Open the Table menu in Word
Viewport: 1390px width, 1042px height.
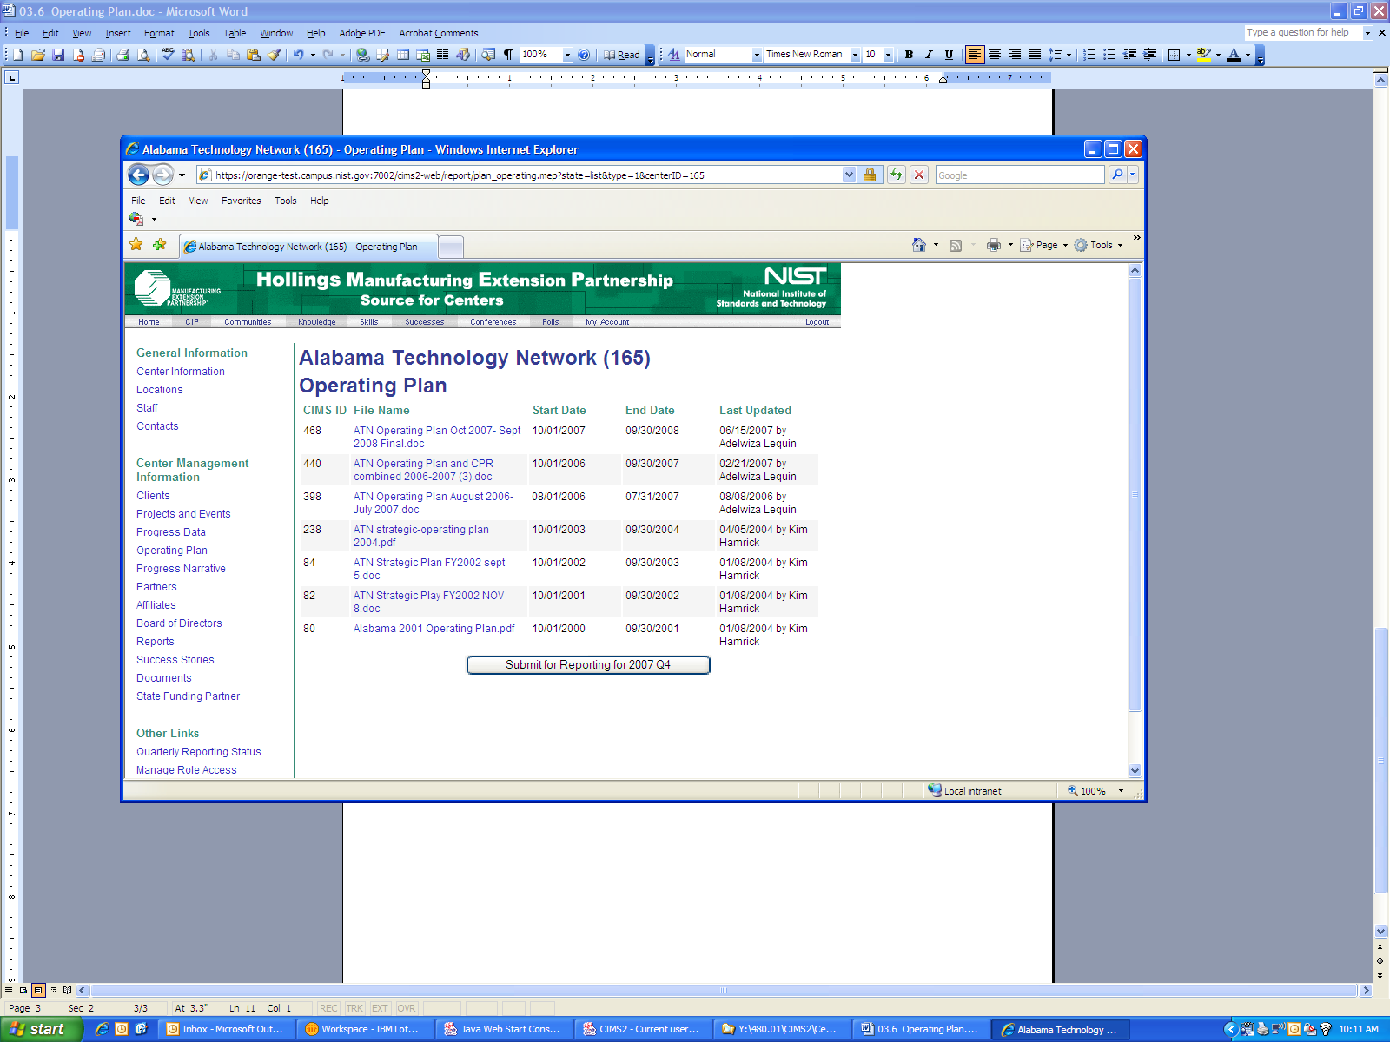(x=235, y=33)
